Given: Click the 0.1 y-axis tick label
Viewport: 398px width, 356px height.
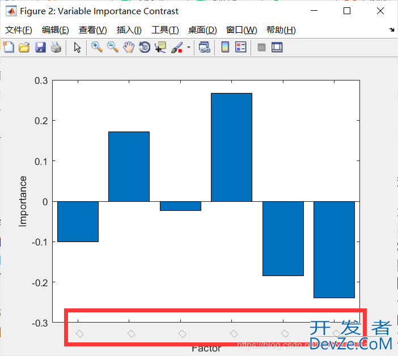Looking at the screenshot, I should (x=41, y=162).
